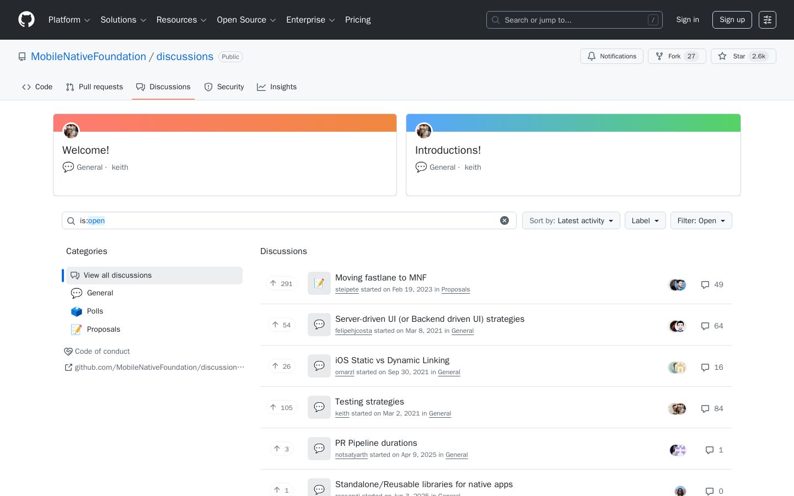Switch to the Code tab
This screenshot has height=496, width=794.
point(37,87)
